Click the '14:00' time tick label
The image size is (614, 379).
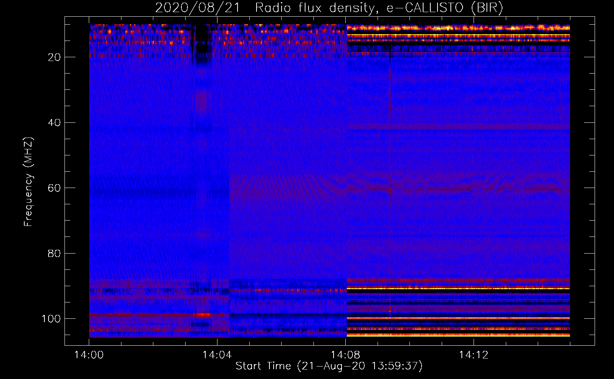click(x=89, y=355)
